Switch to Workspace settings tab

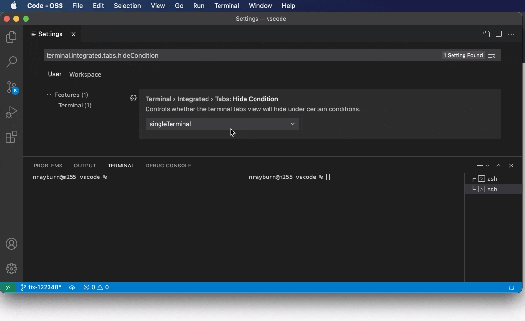coord(85,74)
